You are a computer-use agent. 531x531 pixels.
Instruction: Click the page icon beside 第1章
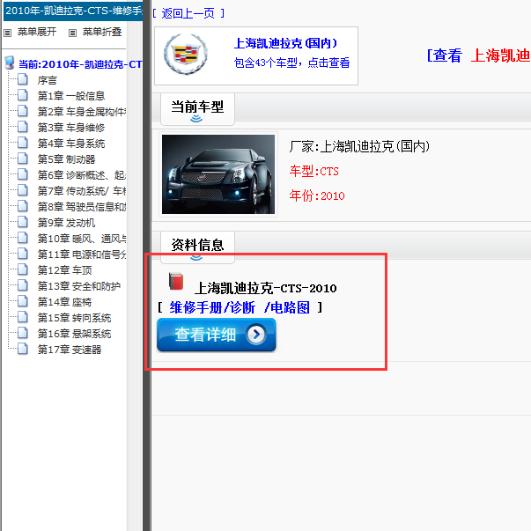coord(23,95)
